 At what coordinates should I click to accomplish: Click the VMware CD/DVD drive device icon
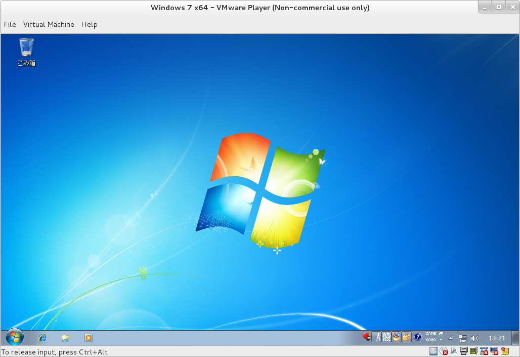click(444, 351)
